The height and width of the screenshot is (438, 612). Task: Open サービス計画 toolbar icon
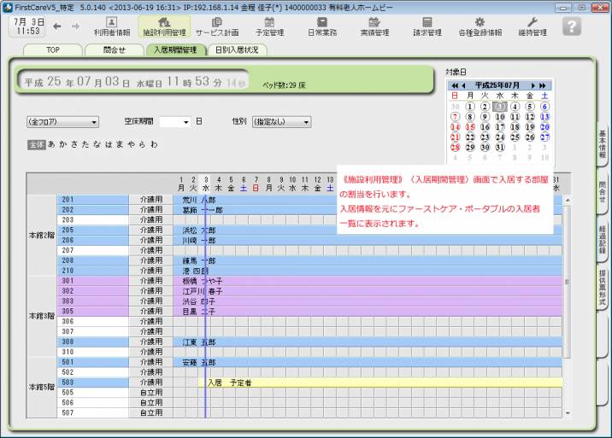click(217, 26)
